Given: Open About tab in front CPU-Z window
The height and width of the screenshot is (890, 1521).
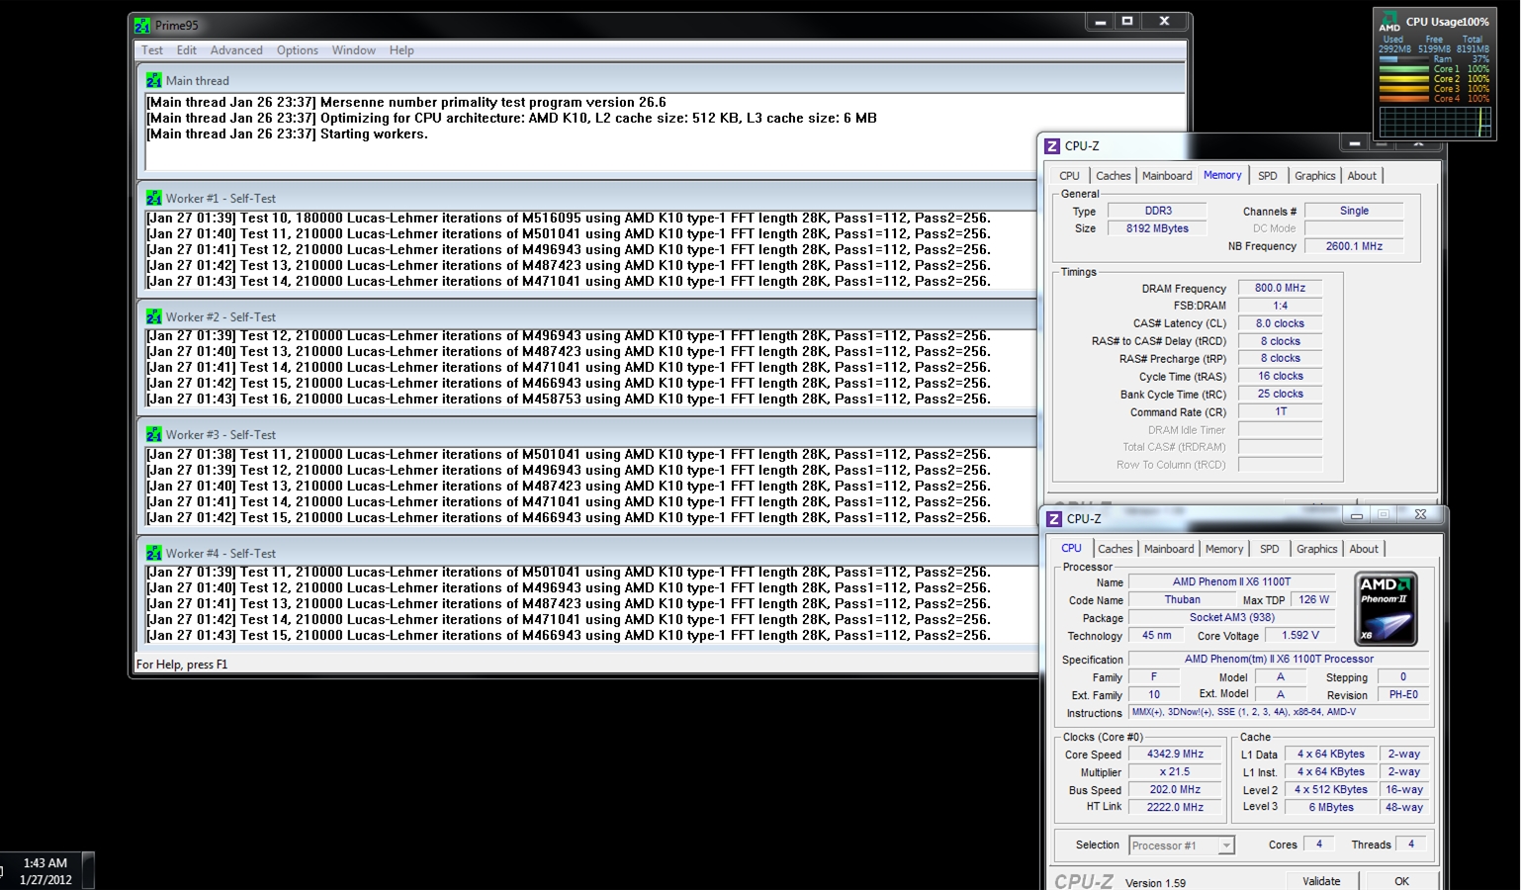Looking at the screenshot, I should (x=1364, y=549).
